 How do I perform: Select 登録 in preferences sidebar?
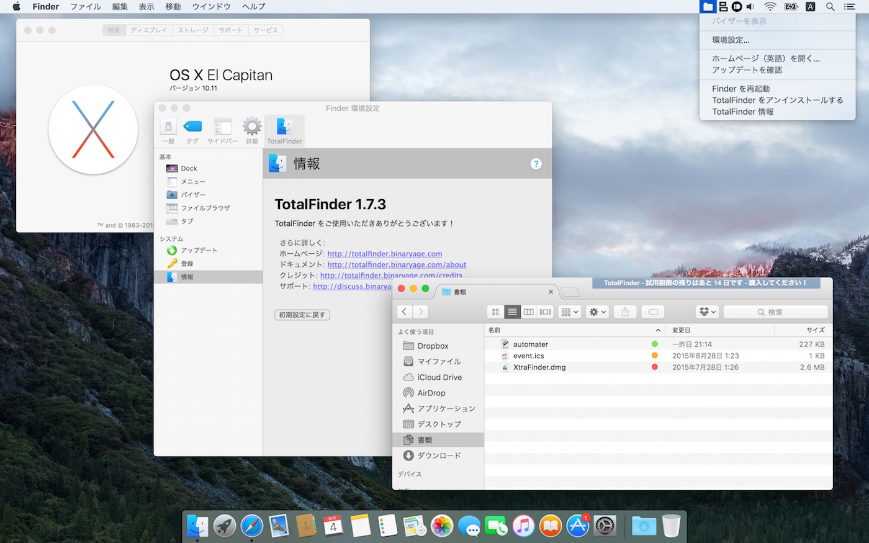point(208,264)
